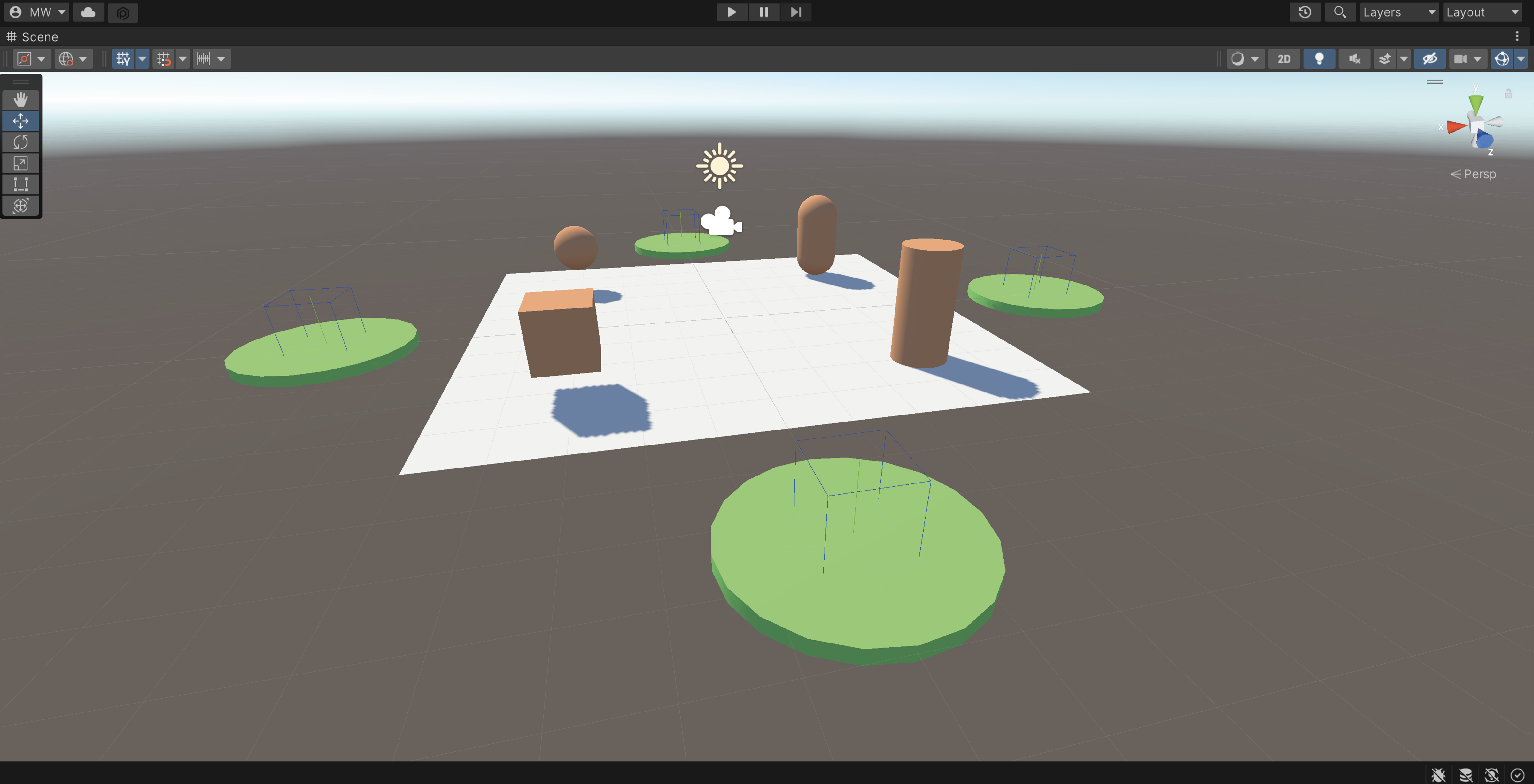The height and width of the screenshot is (784, 1534).
Task: Select the Rotate tool
Action: tap(21, 142)
